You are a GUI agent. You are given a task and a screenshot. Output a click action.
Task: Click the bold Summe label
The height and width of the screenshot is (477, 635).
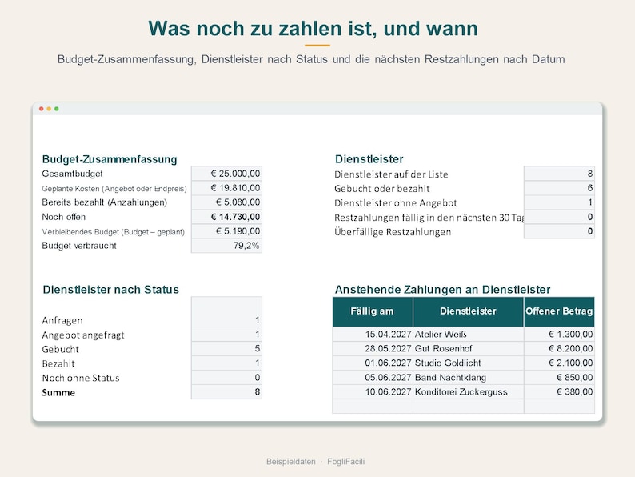tap(58, 393)
